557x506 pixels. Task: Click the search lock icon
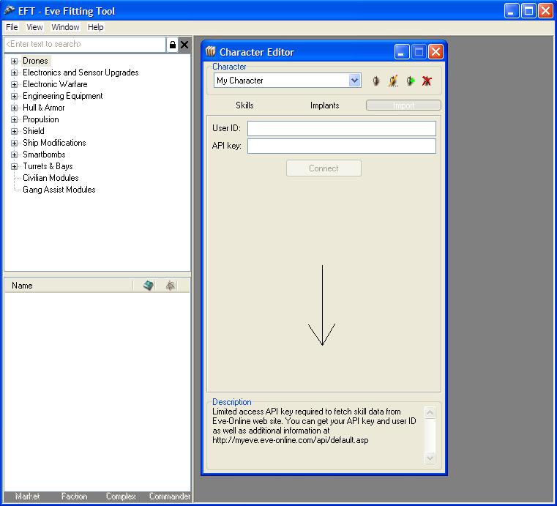point(173,45)
